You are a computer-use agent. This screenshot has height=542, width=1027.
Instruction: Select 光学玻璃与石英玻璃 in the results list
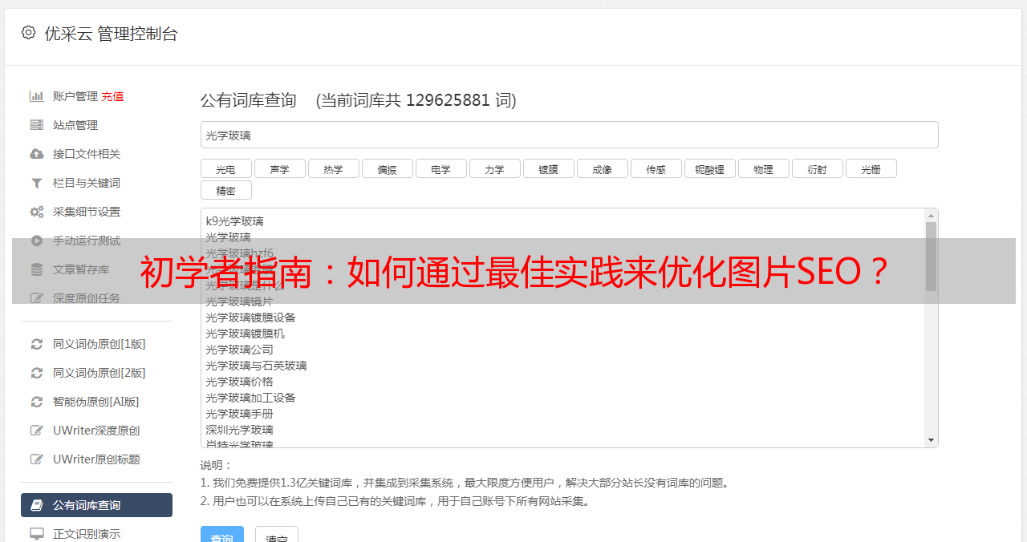point(256,366)
